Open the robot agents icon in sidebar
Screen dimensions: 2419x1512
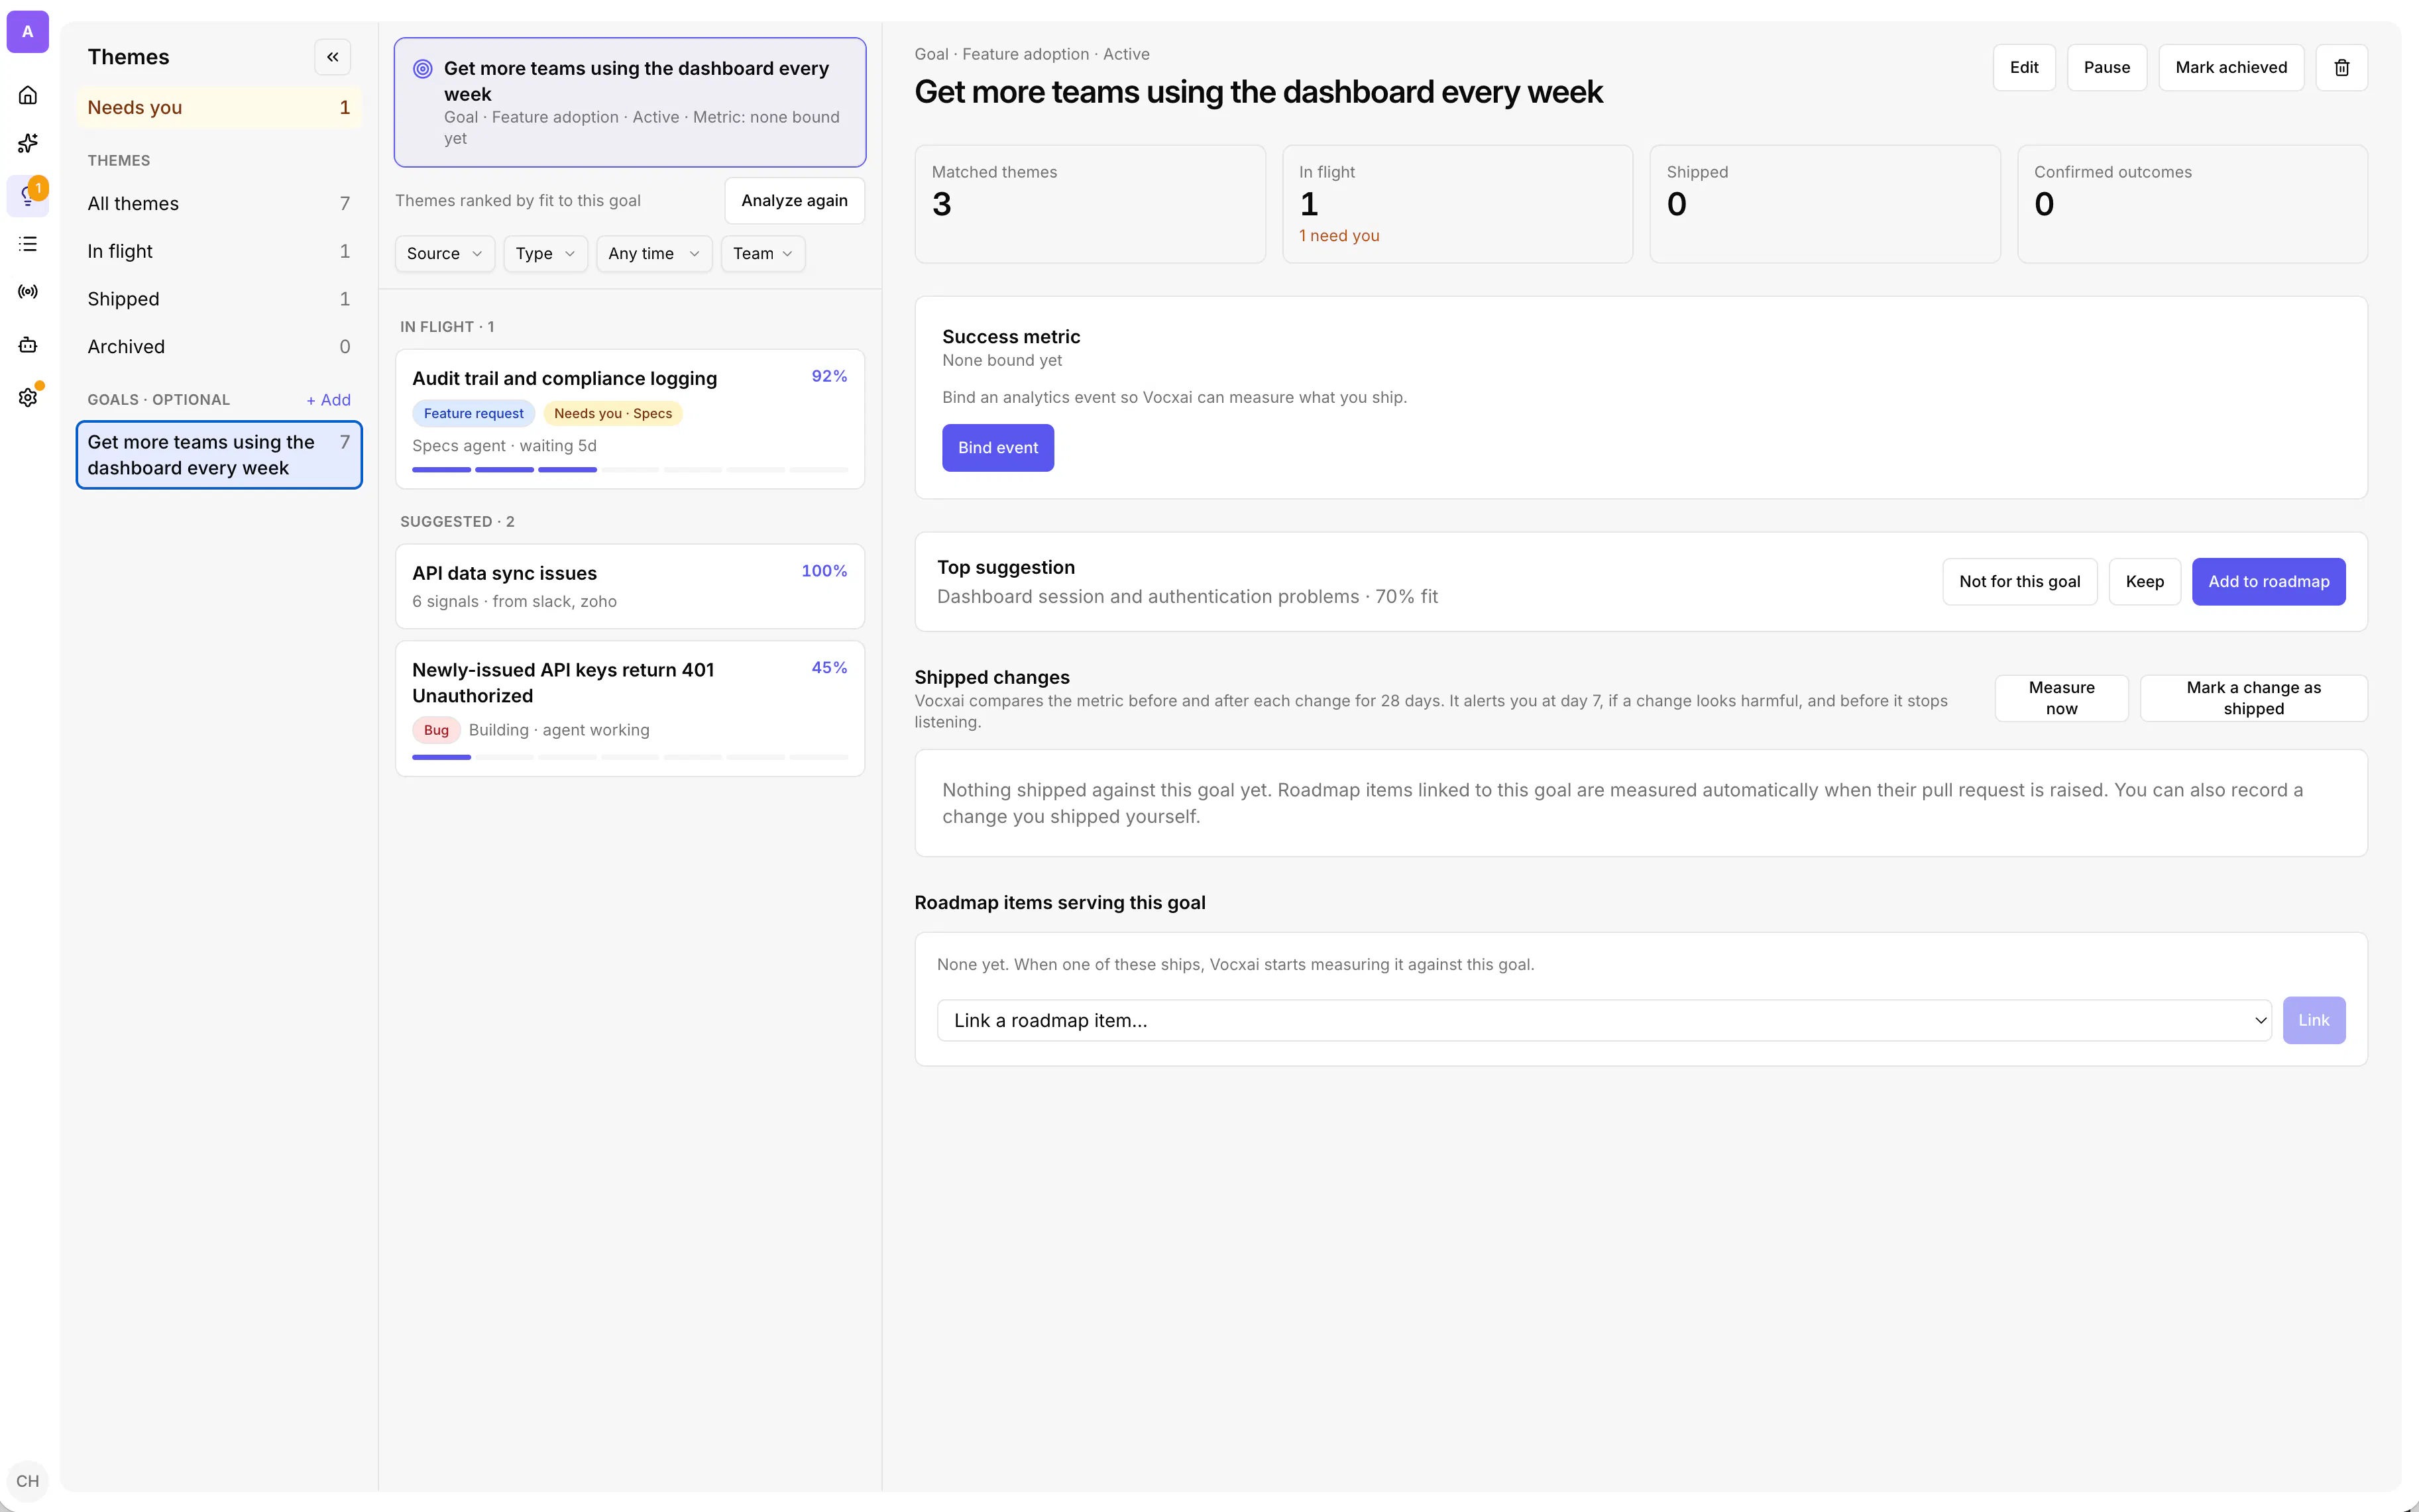28,345
